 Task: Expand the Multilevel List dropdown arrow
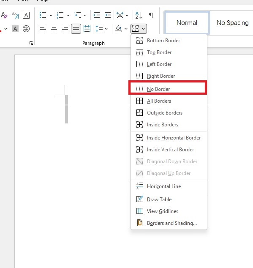(x=85, y=15)
